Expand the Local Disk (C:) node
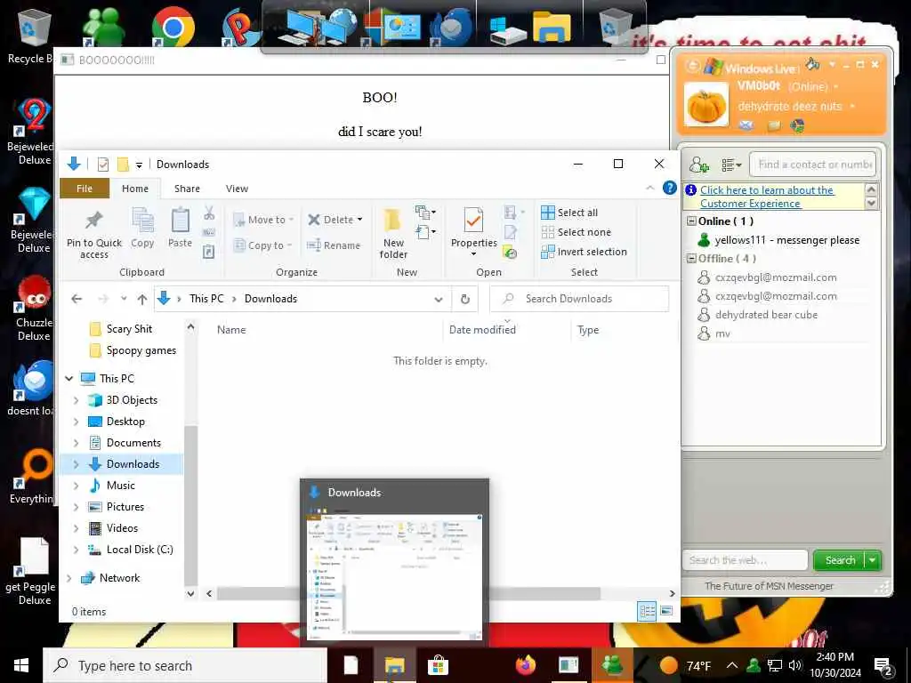Screen dimensions: 911x683 (x=77, y=550)
